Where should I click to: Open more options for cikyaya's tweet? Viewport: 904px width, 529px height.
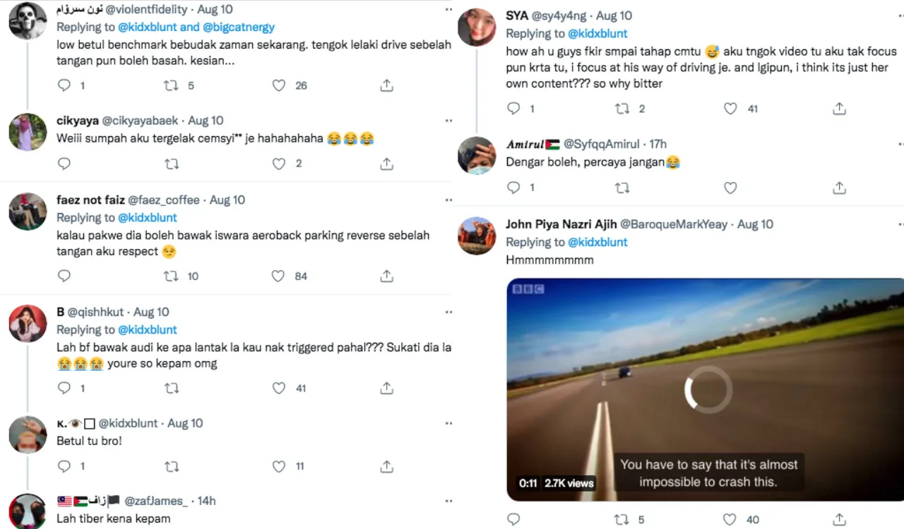(448, 121)
